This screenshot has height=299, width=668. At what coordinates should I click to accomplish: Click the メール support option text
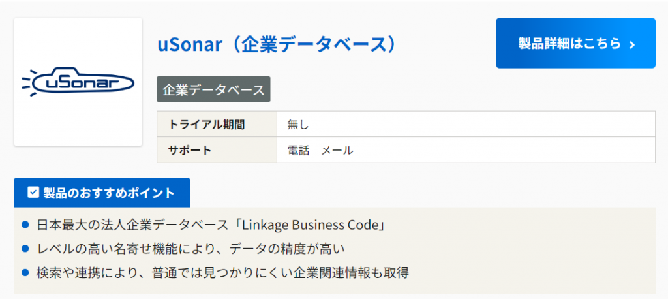[337, 150]
